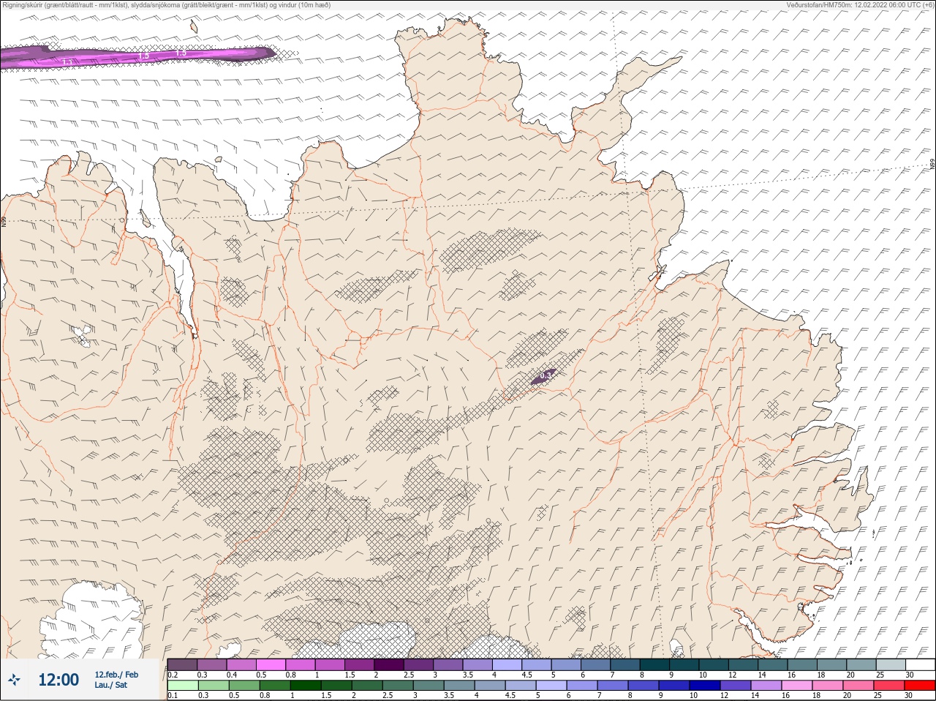The height and width of the screenshot is (701, 936).
Task: Click the darkest purple swatch labeled 2 in upper legend
Action: (389, 664)
